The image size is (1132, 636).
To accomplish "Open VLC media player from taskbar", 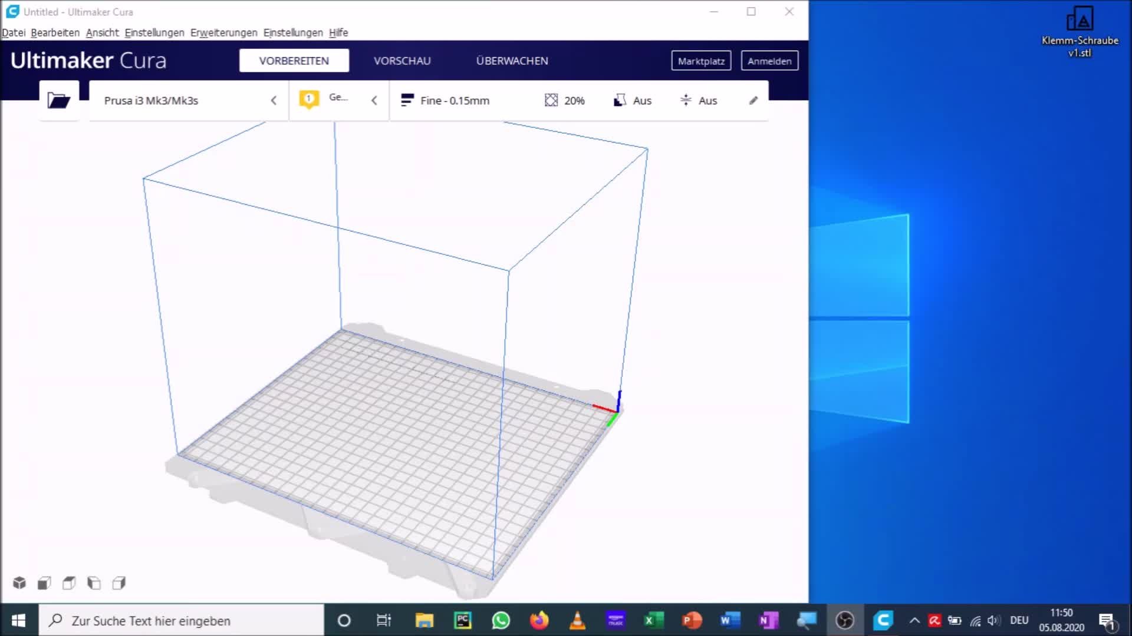I will coord(577,621).
